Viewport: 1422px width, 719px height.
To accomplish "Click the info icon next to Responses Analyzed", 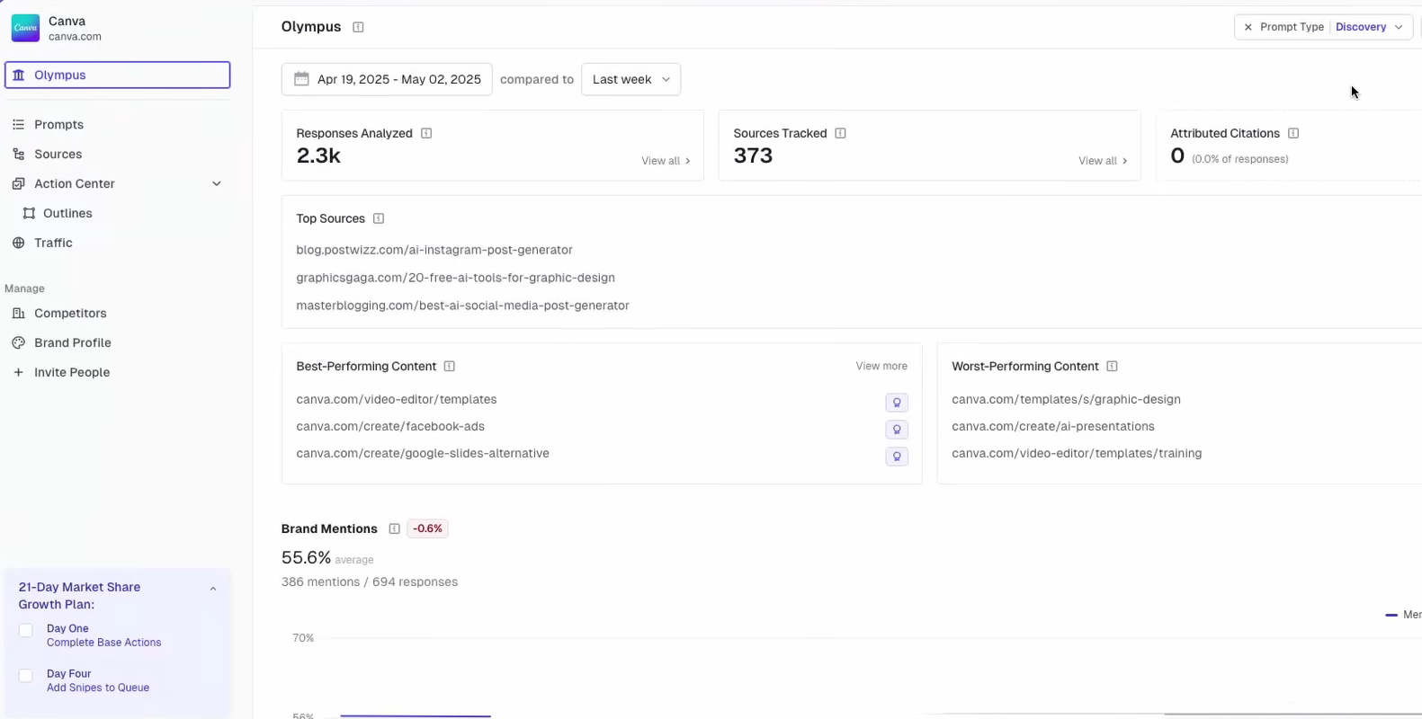I will (426, 133).
